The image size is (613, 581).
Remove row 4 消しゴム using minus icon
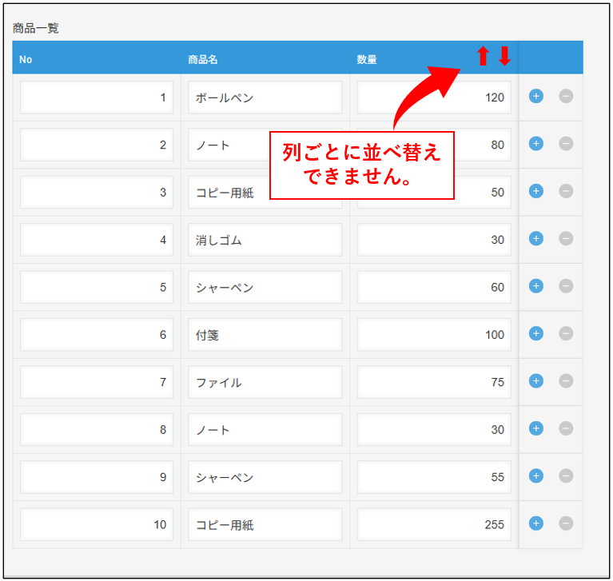point(566,239)
